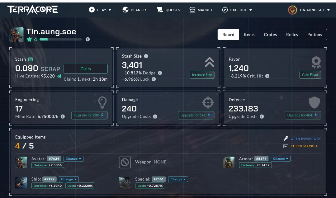Open the Avatar Change dropdown
The width and height of the screenshot is (336, 198).
73,159
